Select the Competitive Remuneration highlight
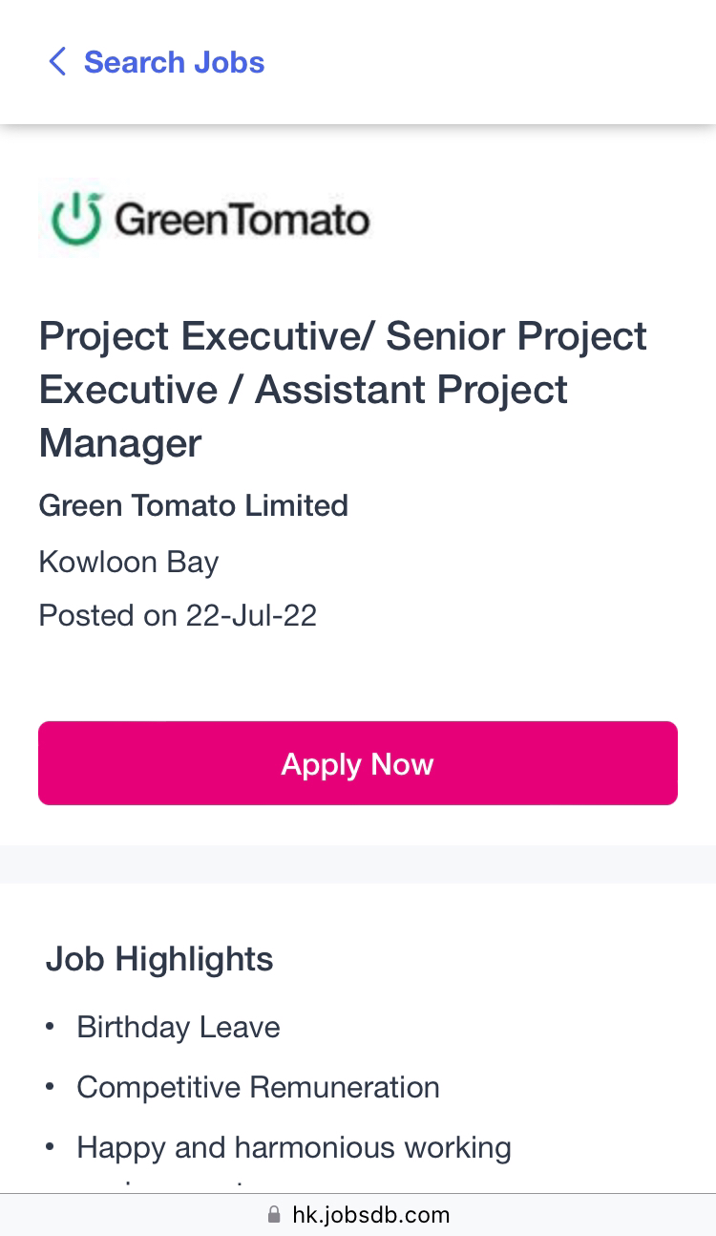This screenshot has height=1236, width=716. (258, 1087)
